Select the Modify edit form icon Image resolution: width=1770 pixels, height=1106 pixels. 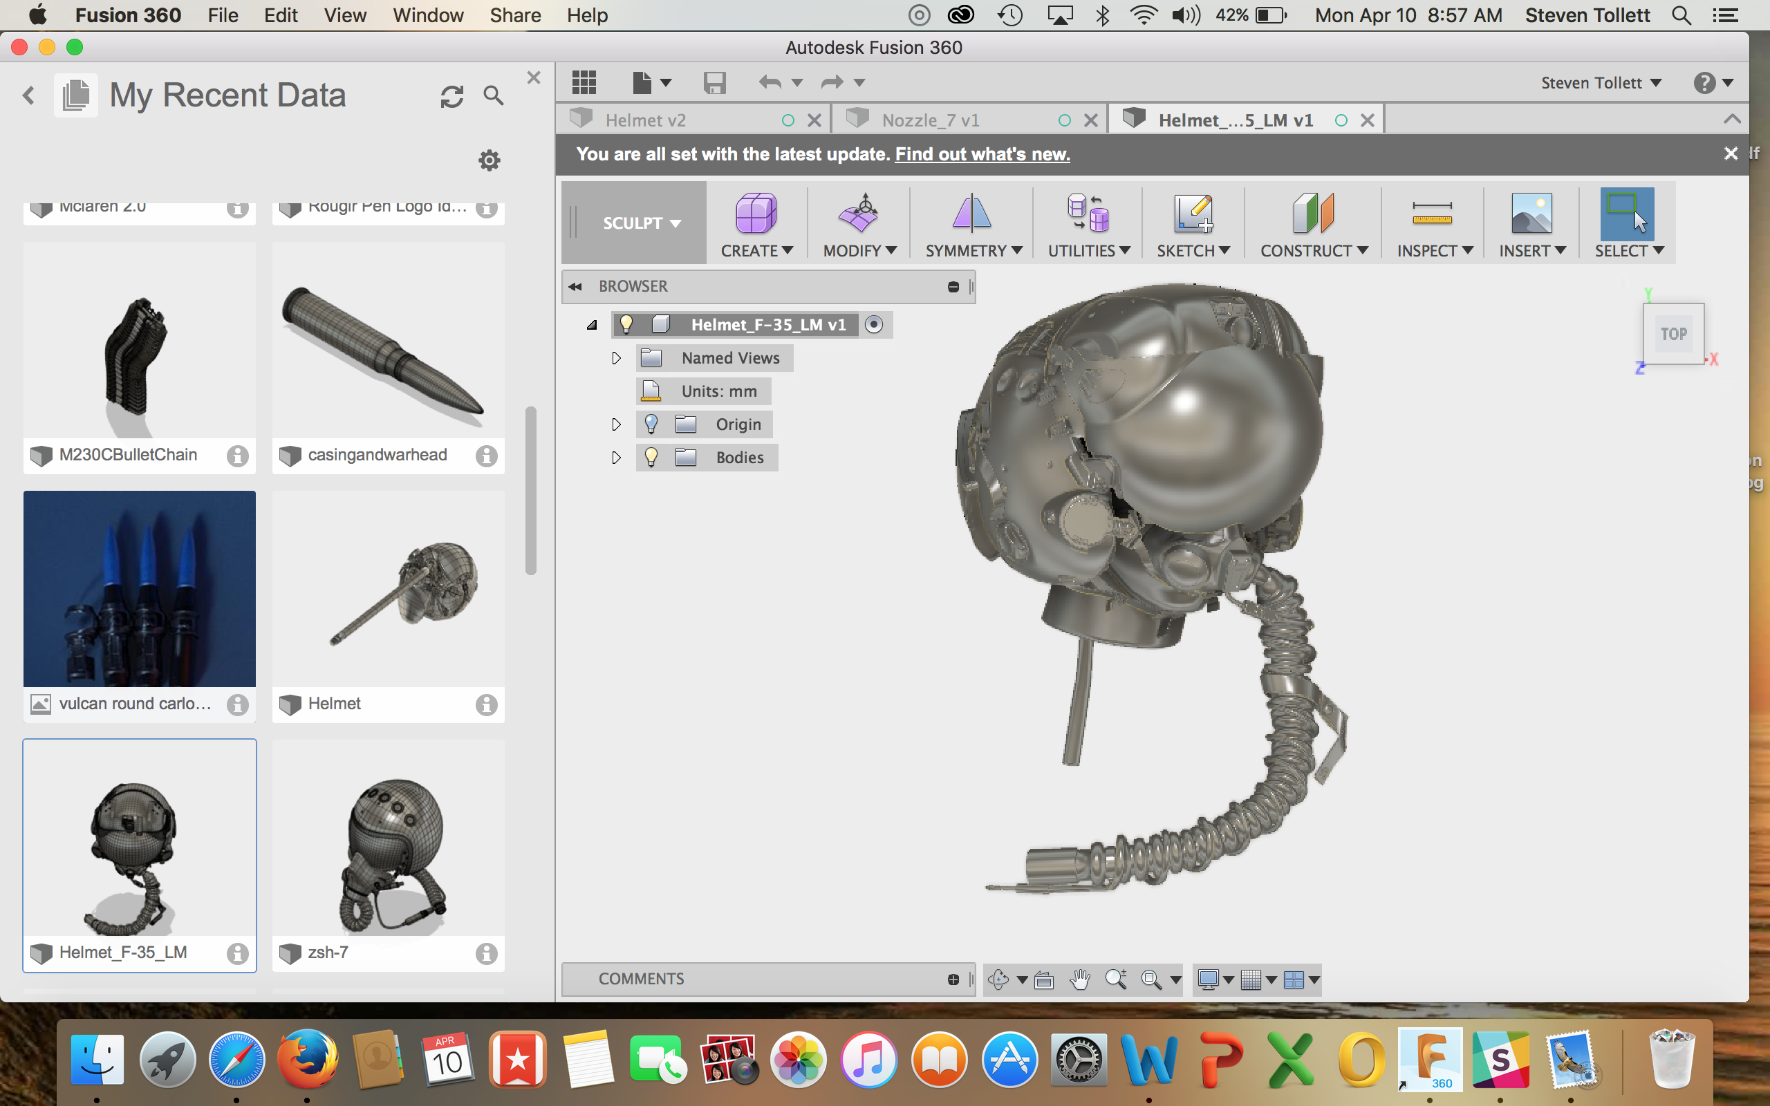(859, 214)
